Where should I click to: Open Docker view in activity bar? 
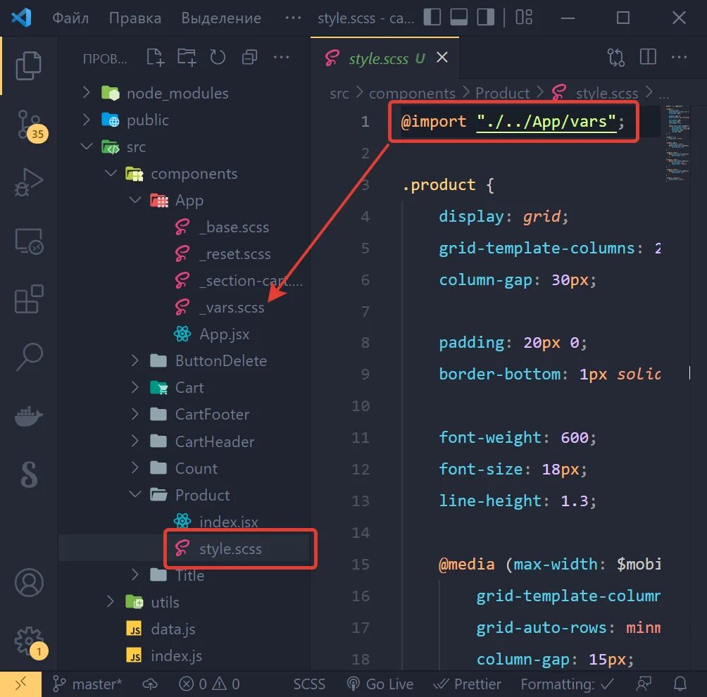28,415
